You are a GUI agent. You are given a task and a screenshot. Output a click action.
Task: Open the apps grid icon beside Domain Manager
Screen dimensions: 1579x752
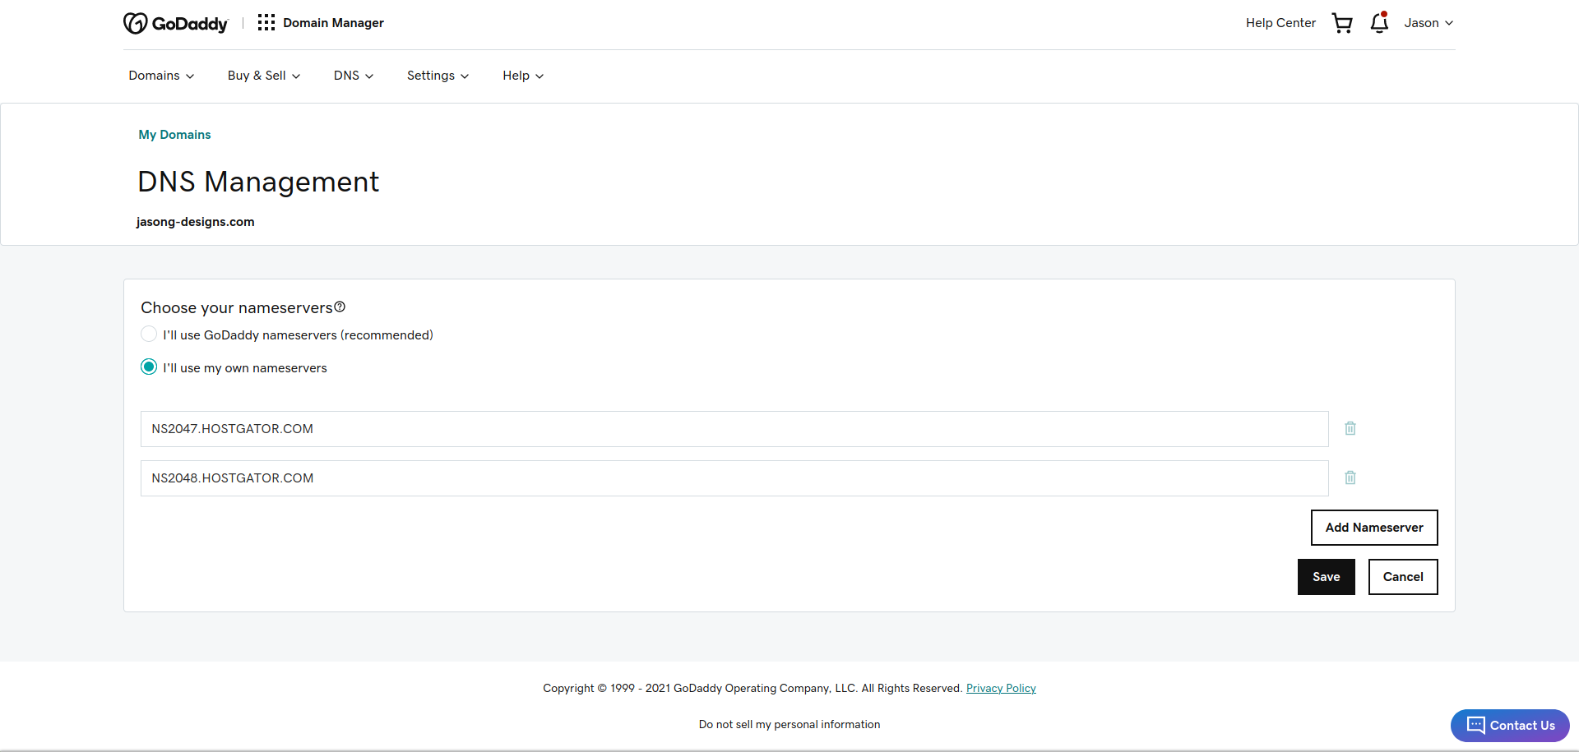(x=266, y=22)
